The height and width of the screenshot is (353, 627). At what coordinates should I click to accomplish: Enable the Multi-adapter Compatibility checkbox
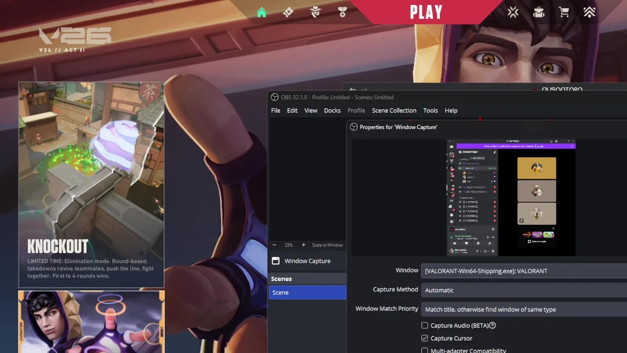pos(425,351)
